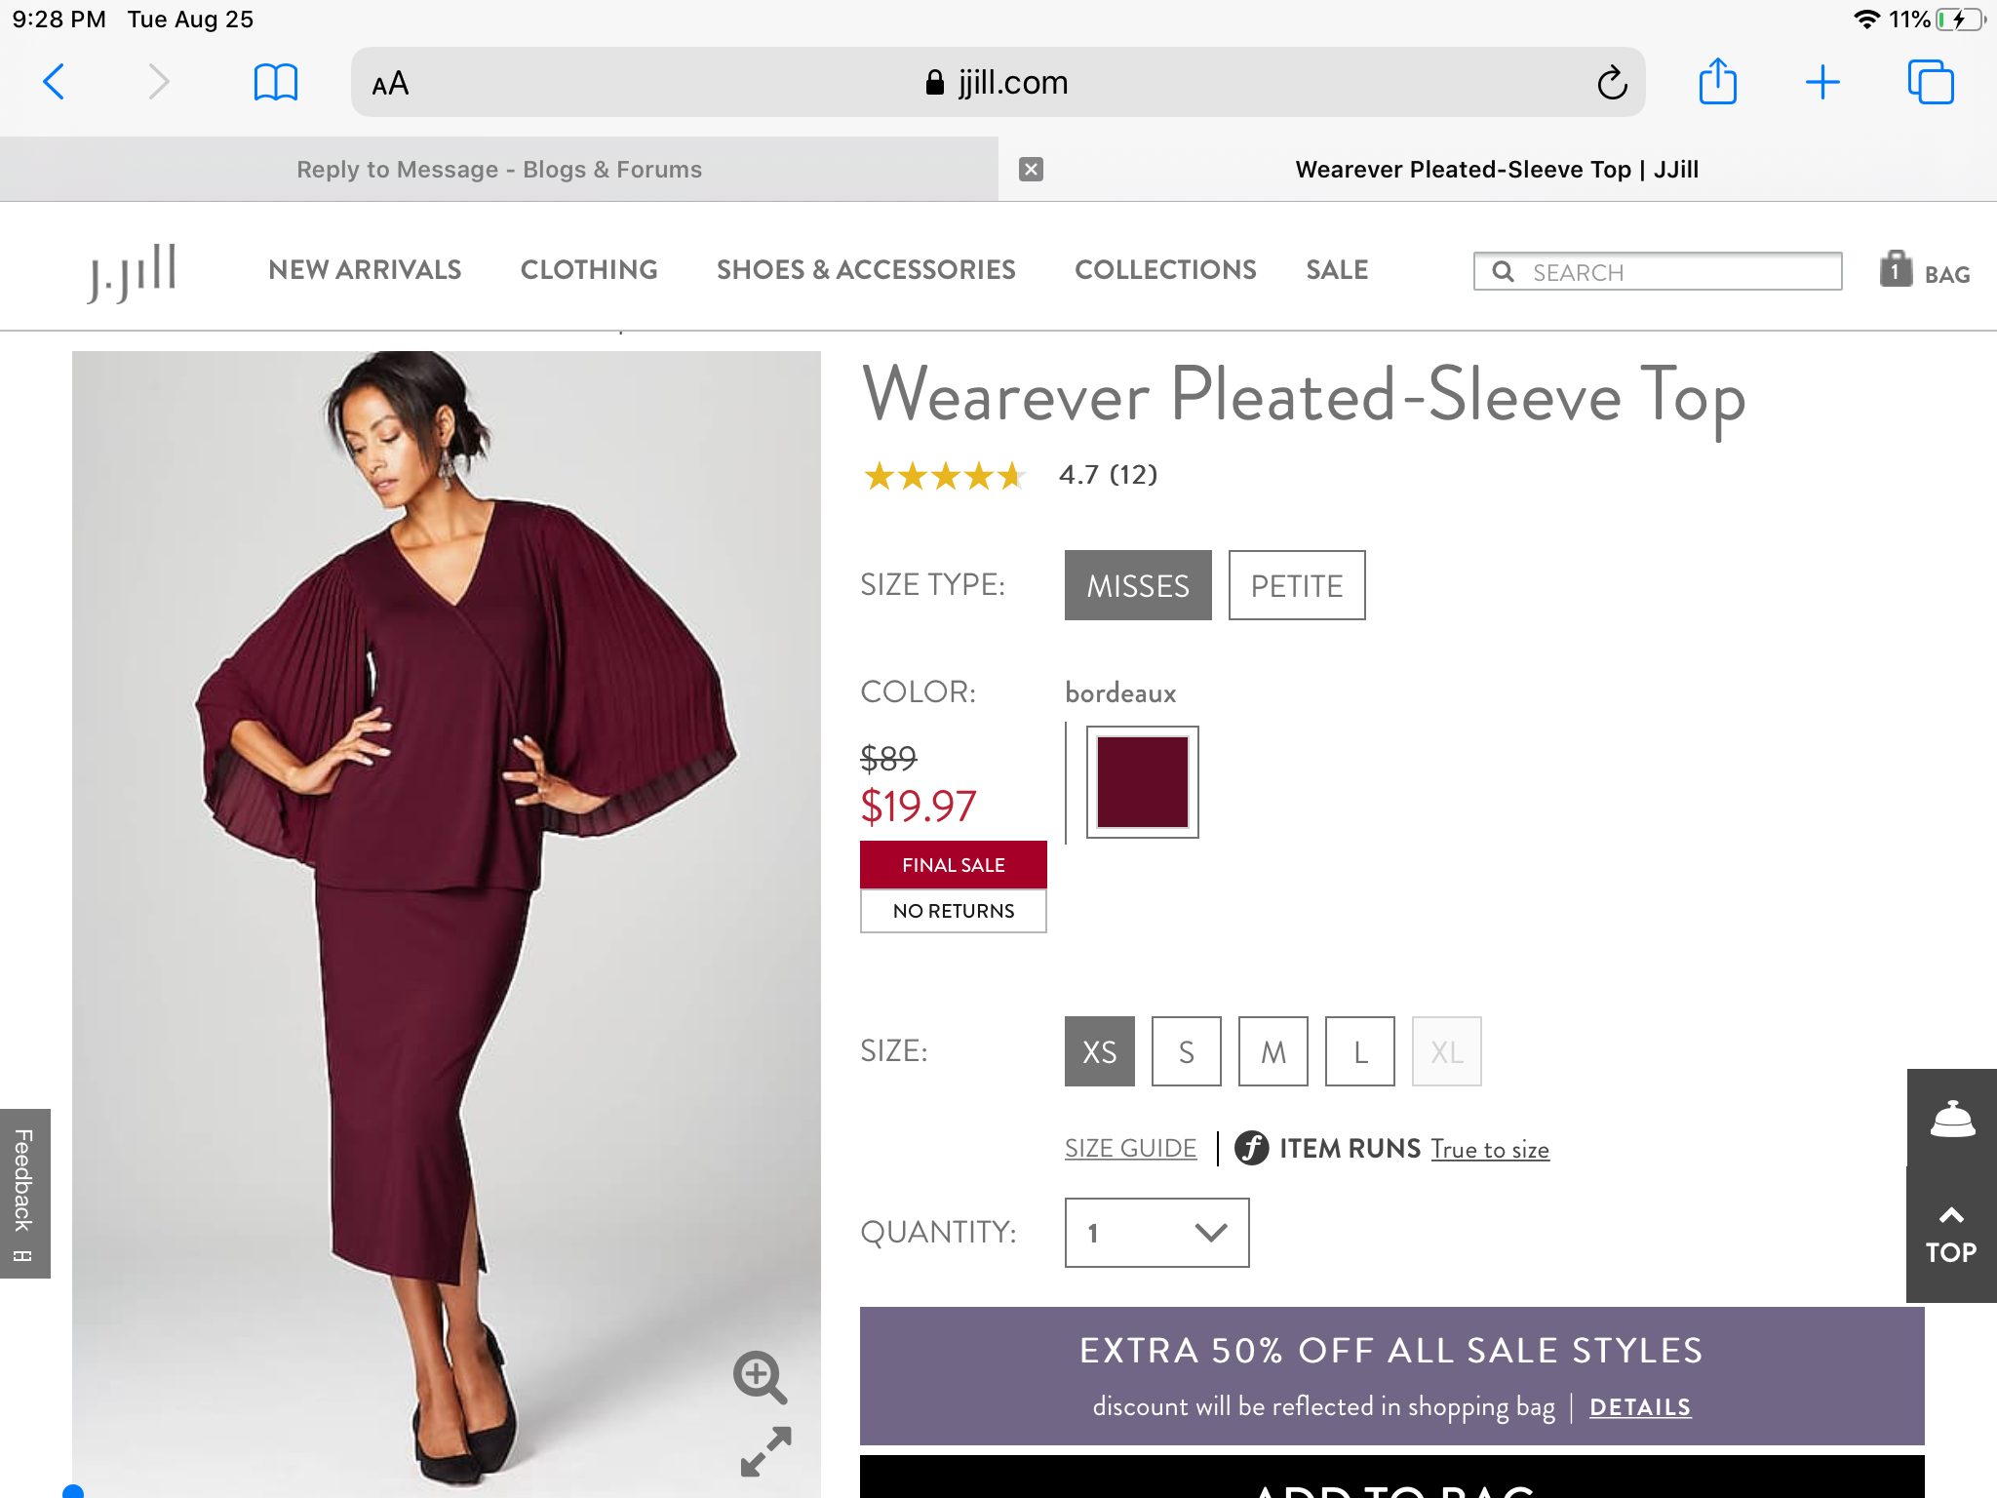Tap the Safari share icon
The image size is (1997, 1498).
1717,82
